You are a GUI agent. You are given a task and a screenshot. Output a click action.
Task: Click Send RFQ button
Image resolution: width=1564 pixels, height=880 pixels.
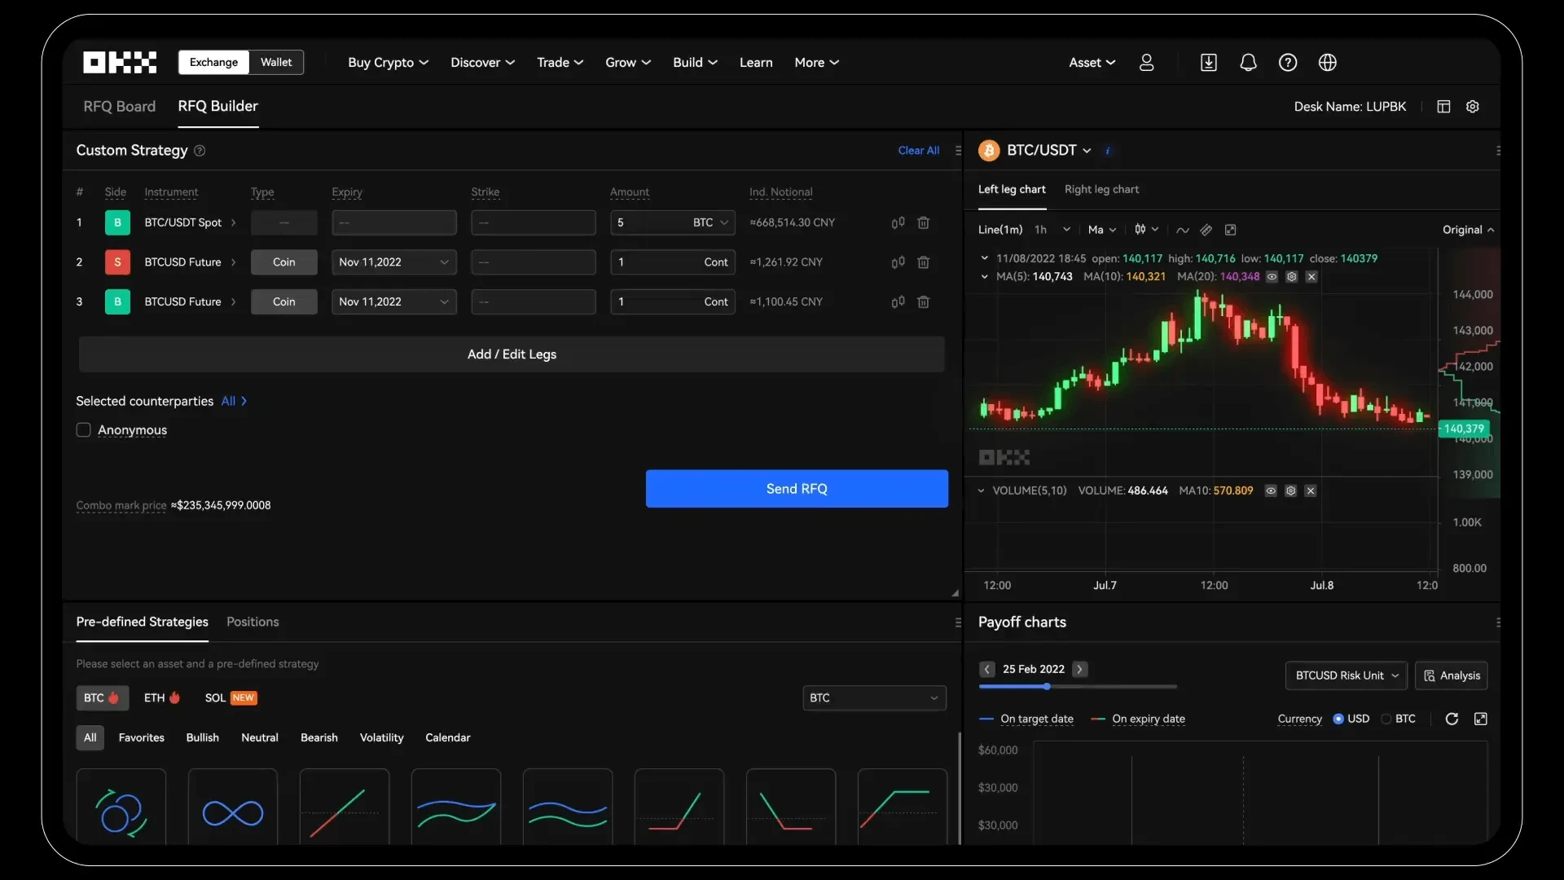tap(796, 488)
